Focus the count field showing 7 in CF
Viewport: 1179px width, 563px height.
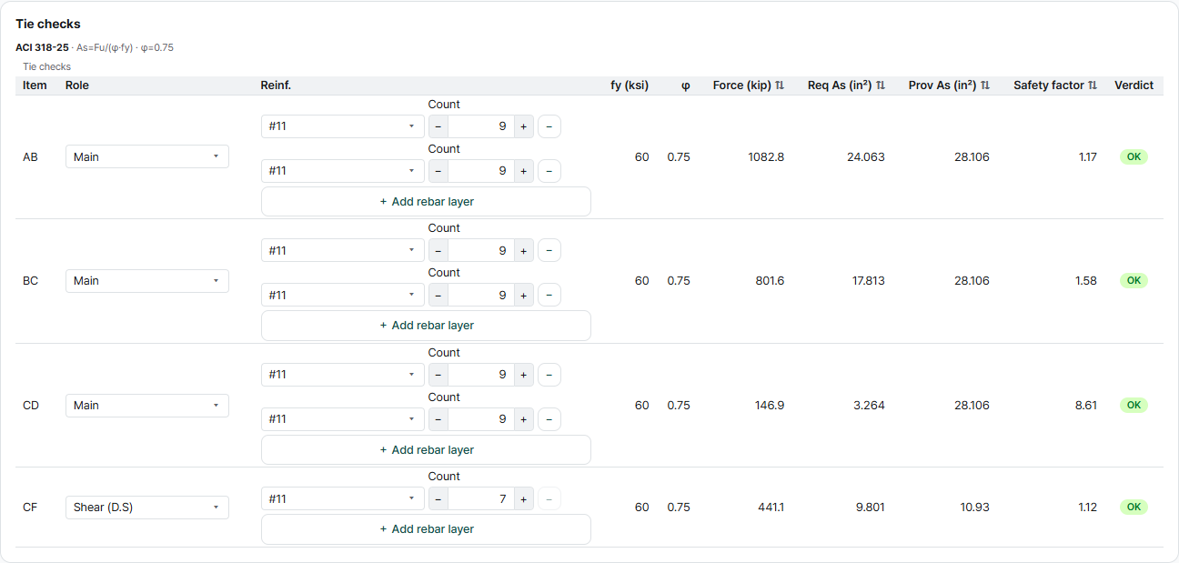click(x=481, y=498)
